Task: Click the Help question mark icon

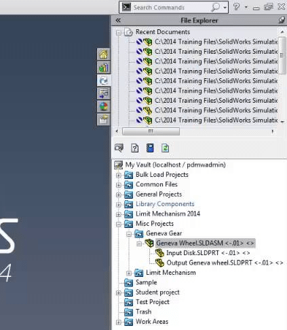Action: pyautogui.click(x=236, y=7)
